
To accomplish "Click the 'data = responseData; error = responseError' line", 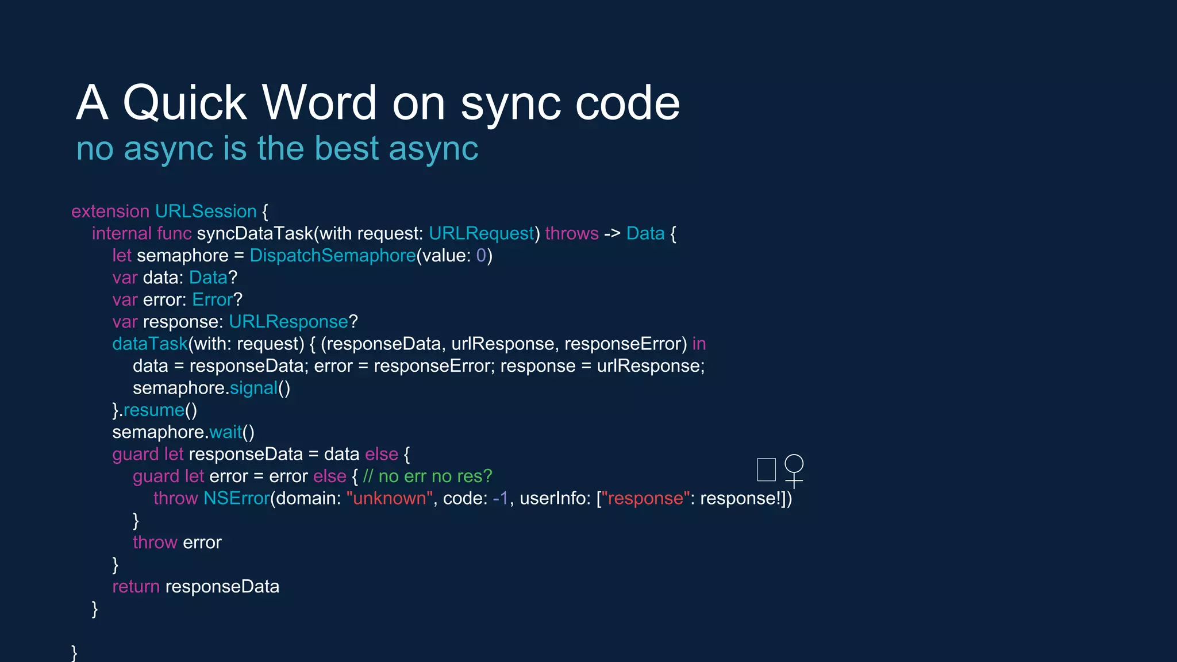I will (419, 366).
